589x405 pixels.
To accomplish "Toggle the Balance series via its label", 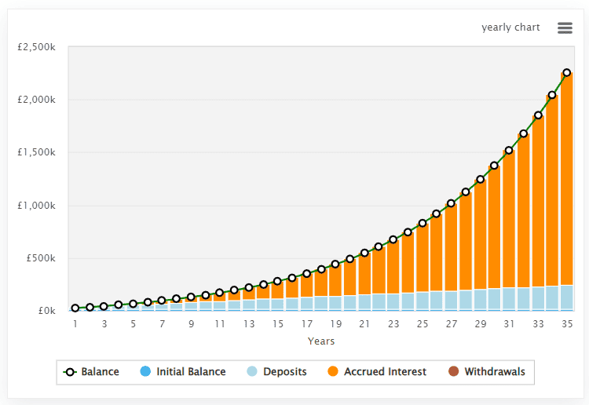I will tap(100, 372).
